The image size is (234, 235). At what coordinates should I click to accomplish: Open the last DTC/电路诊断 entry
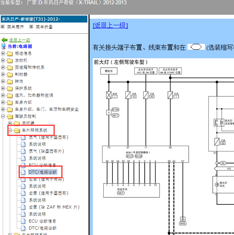[x=43, y=228]
